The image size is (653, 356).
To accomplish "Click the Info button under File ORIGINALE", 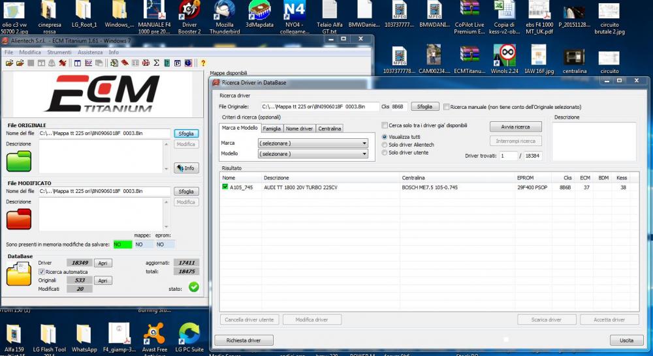I will [x=185, y=168].
